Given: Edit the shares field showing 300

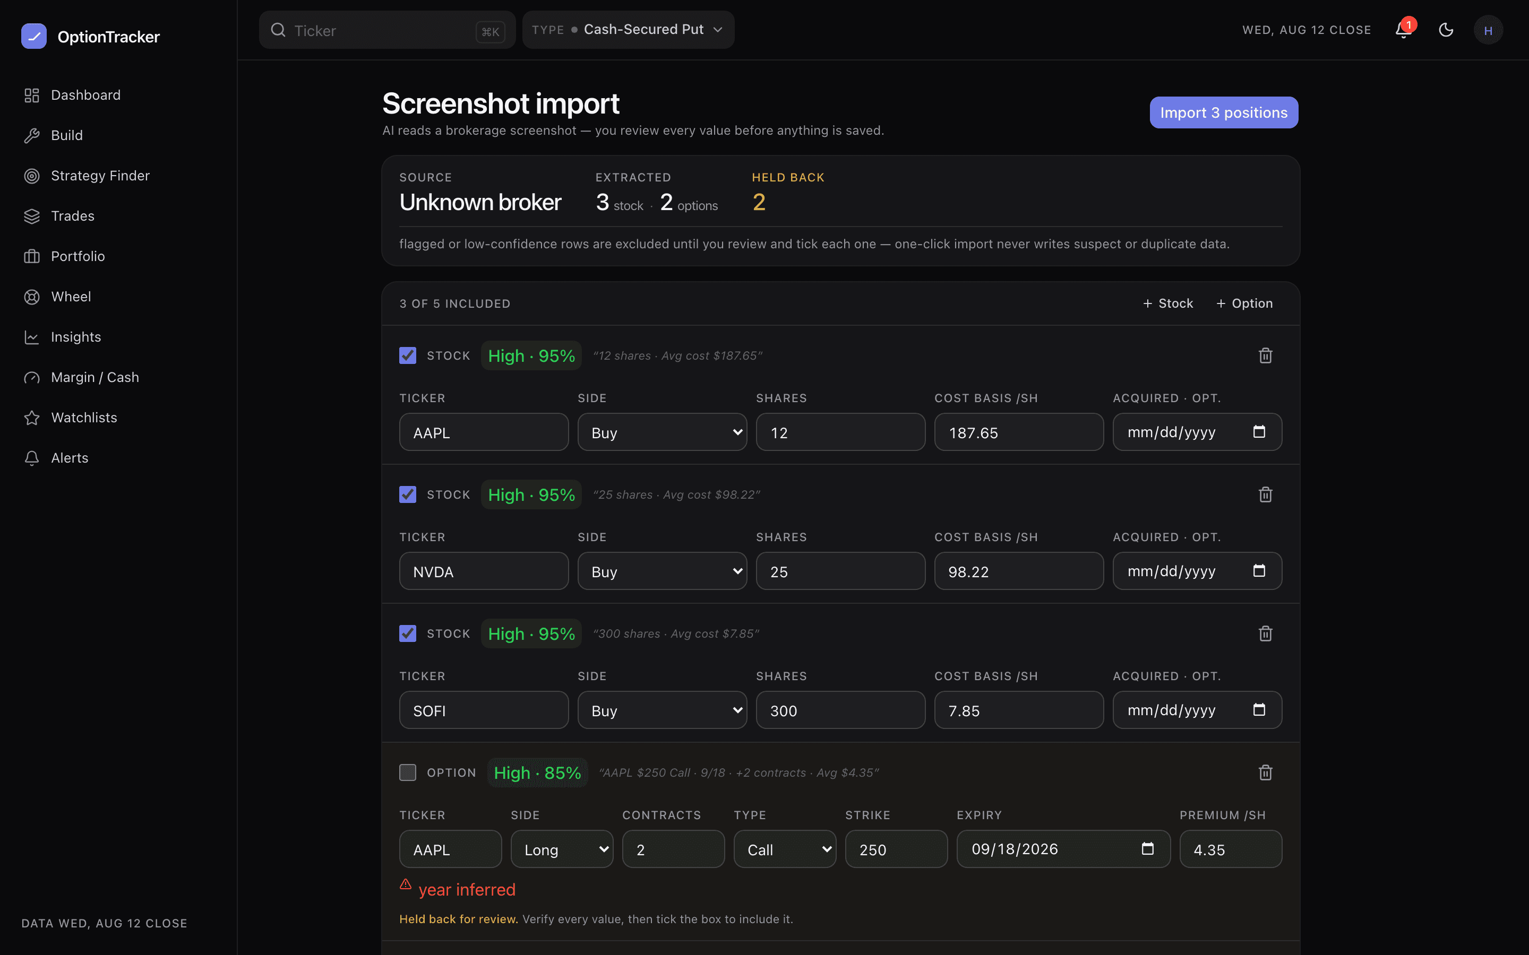Looking at the screenshot, I should click(840, 710).
